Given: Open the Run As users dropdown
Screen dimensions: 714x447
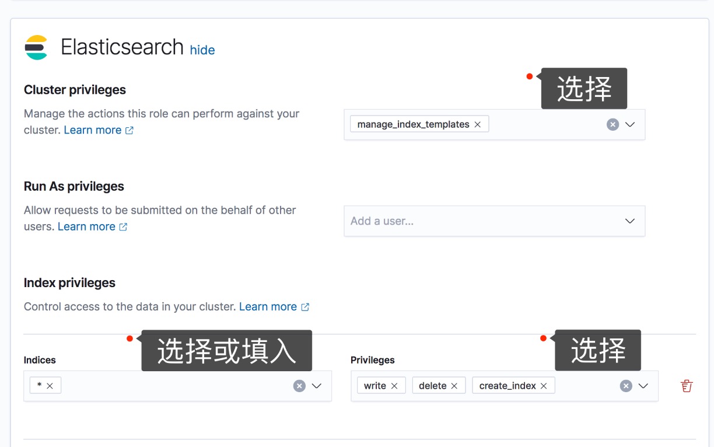Looking at the screenshot, I should click(x=629, y=221).
